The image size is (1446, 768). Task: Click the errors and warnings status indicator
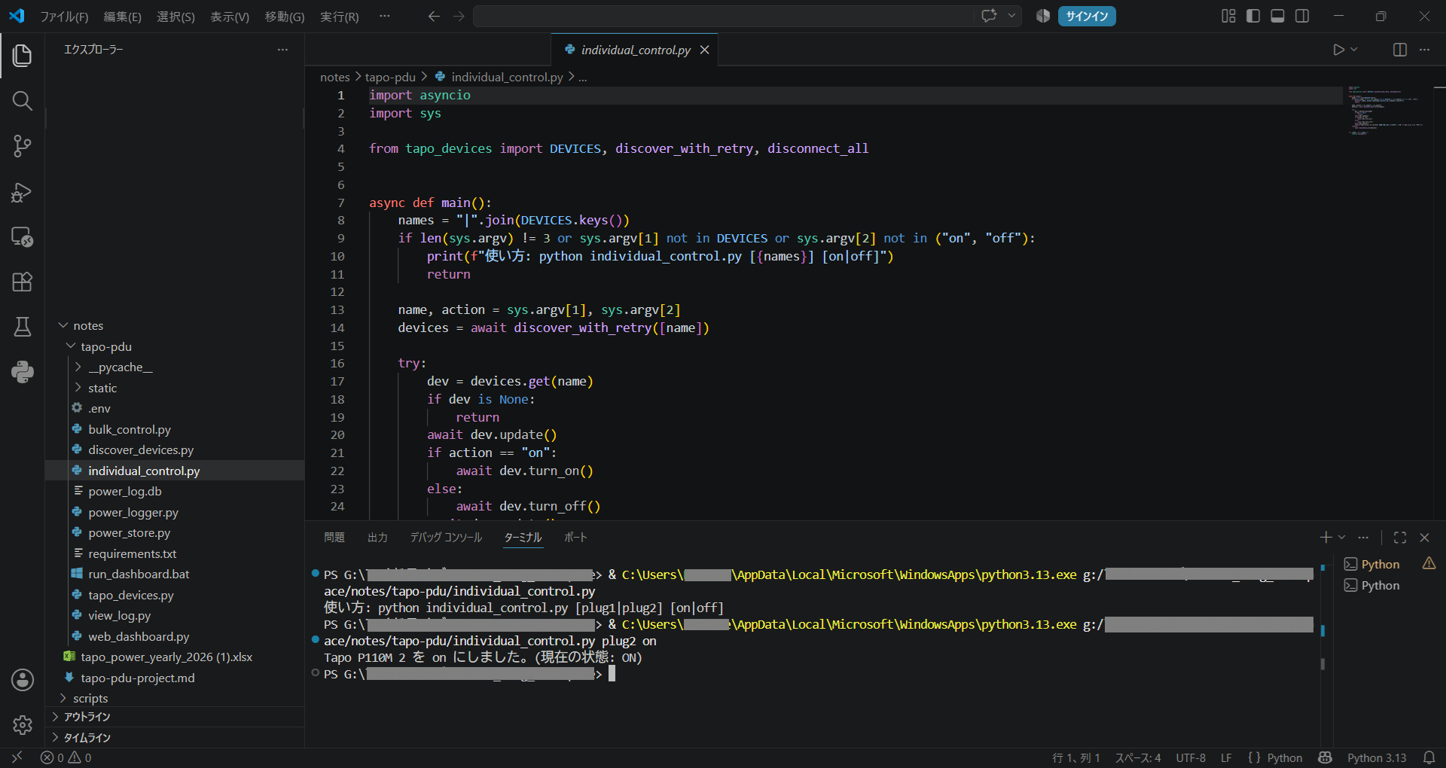(x=66, y=758)
